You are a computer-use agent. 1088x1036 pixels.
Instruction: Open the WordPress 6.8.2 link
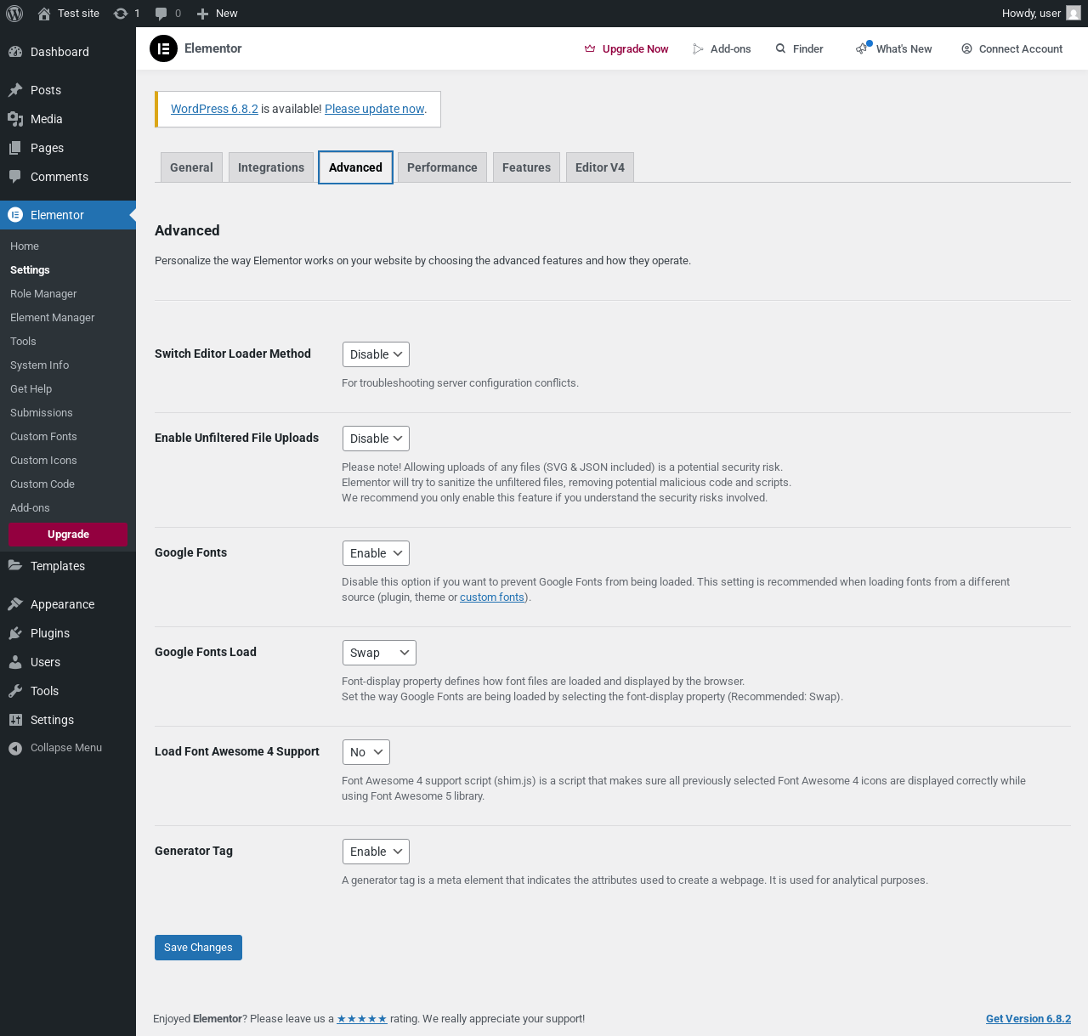(214, 109)
